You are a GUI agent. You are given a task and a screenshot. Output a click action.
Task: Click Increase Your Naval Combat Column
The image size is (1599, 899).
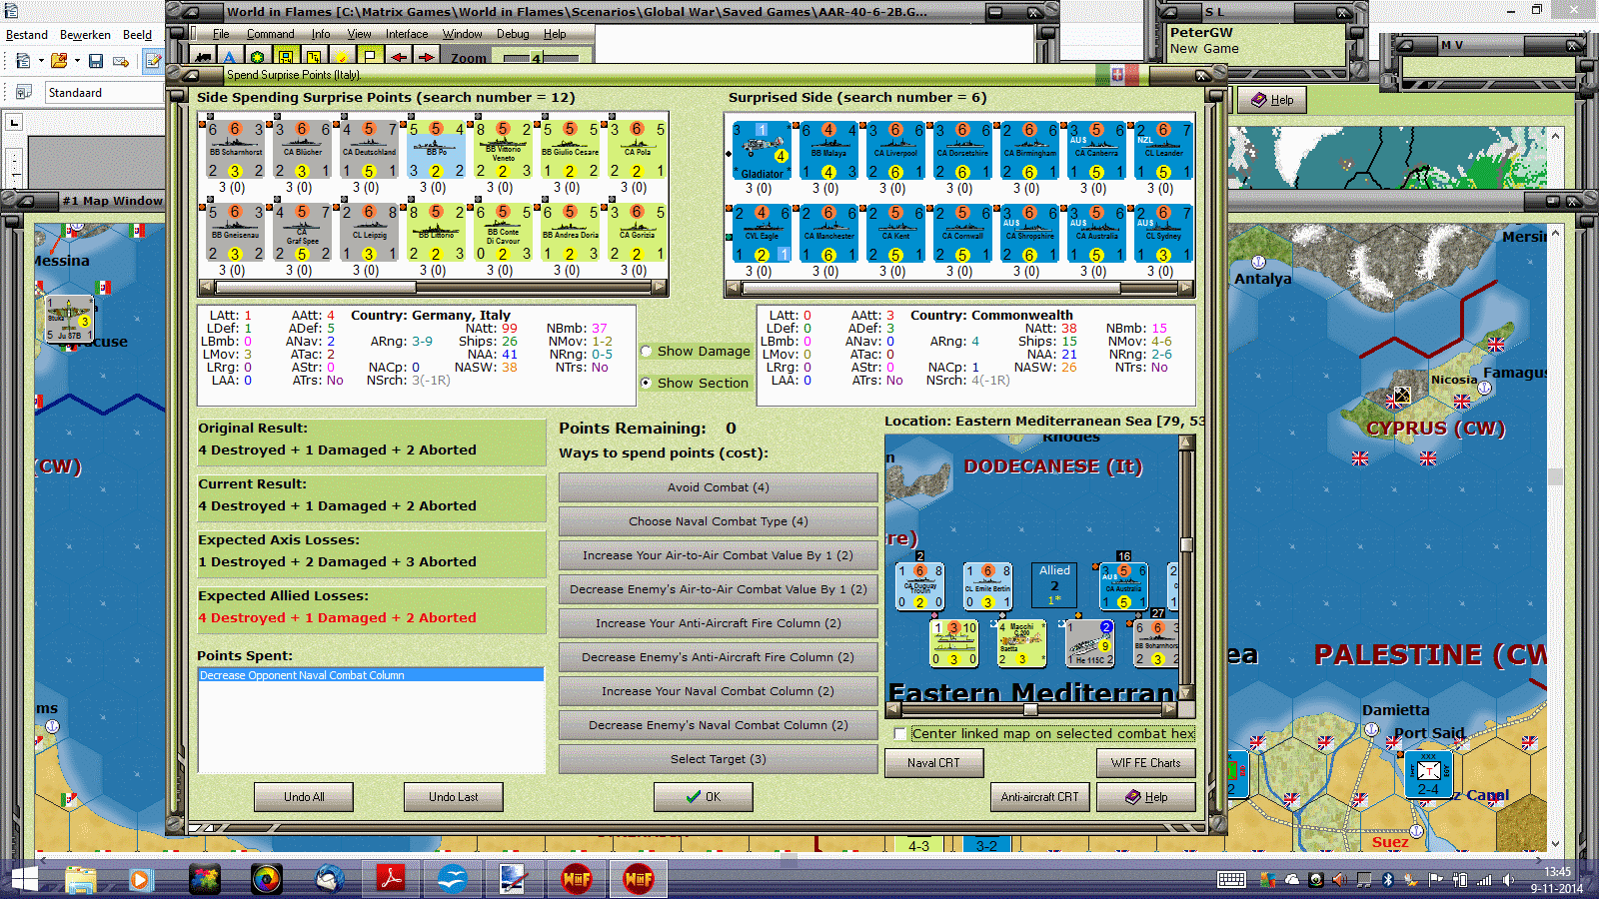pos(719,691)
